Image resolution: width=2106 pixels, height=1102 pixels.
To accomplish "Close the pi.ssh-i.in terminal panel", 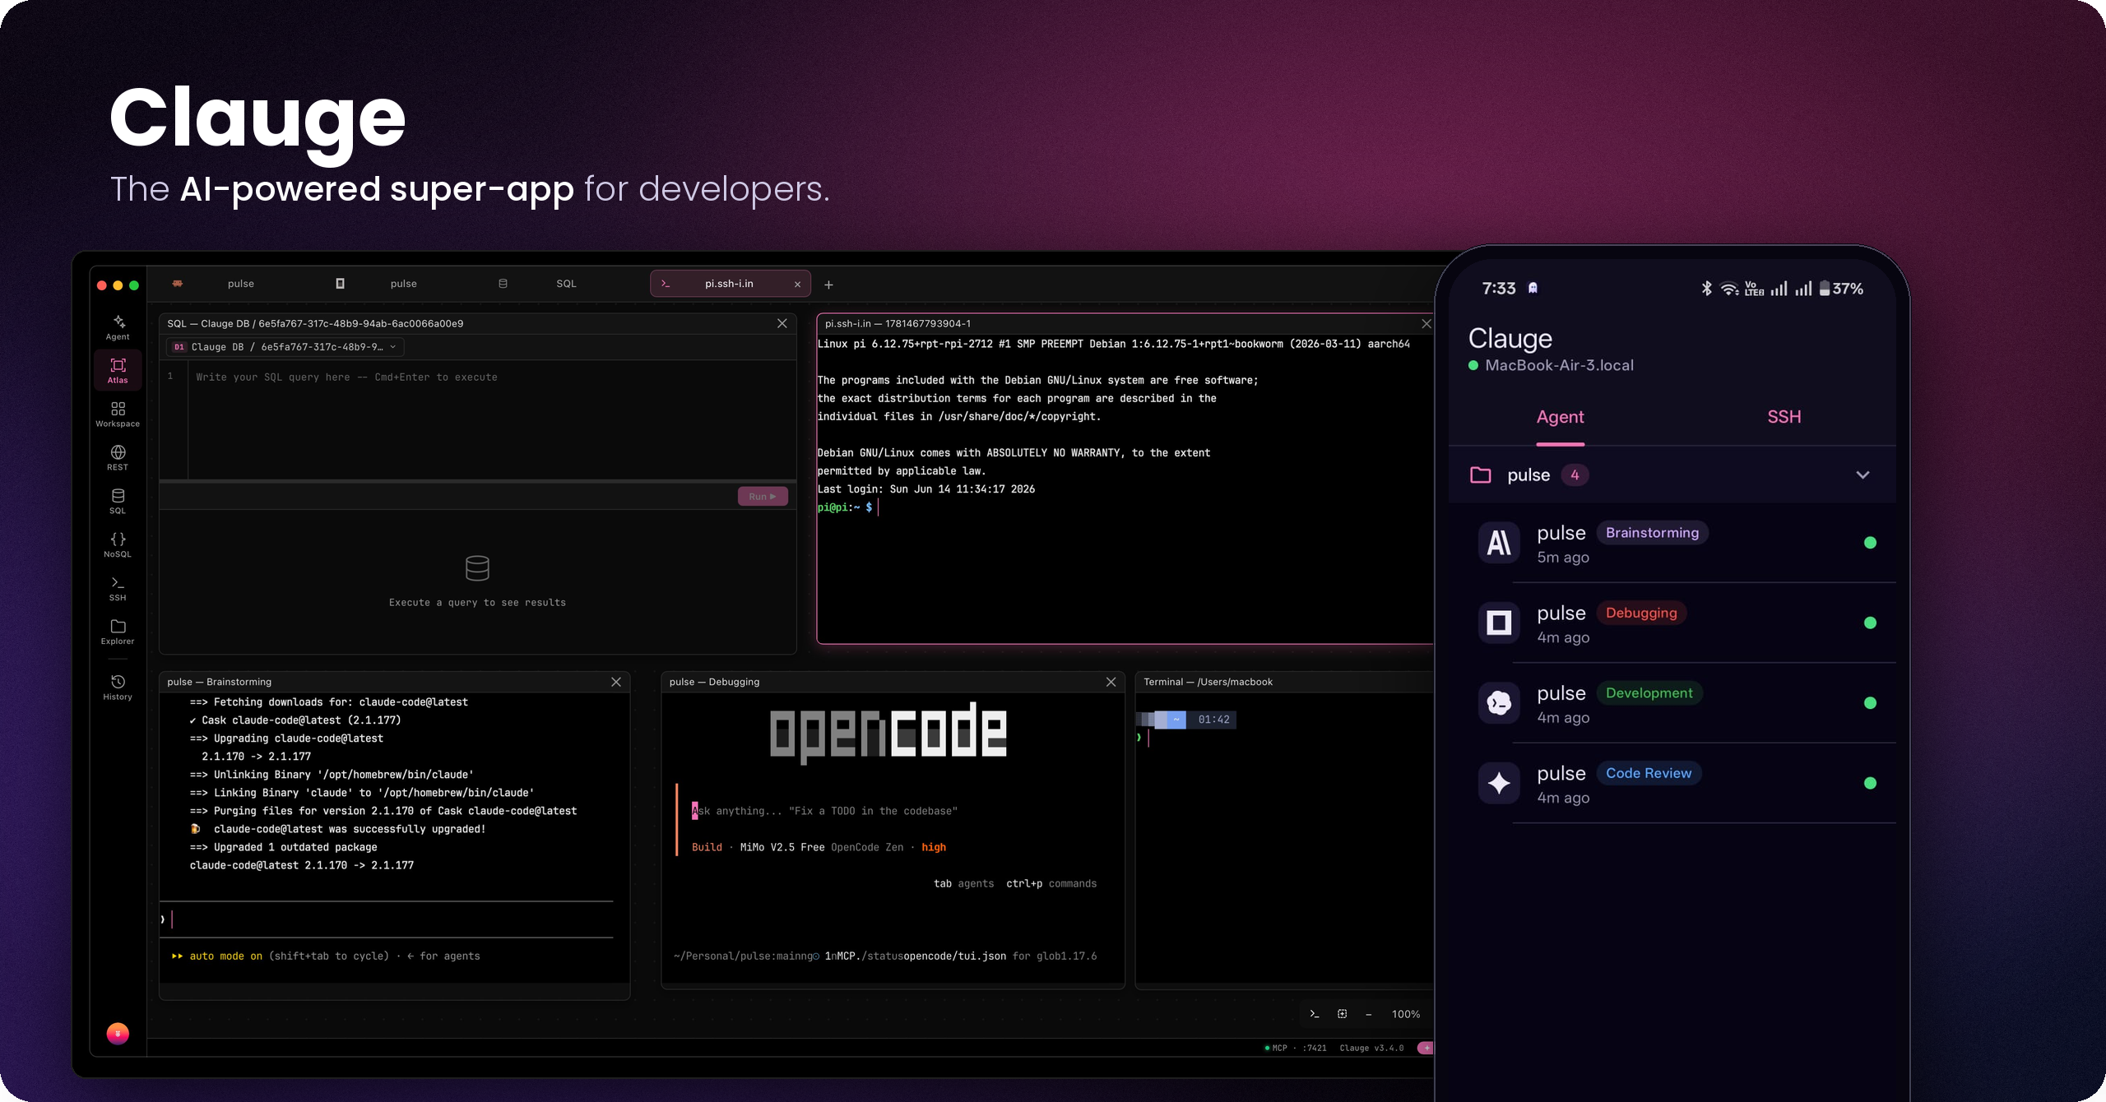I will [1426, 324].
